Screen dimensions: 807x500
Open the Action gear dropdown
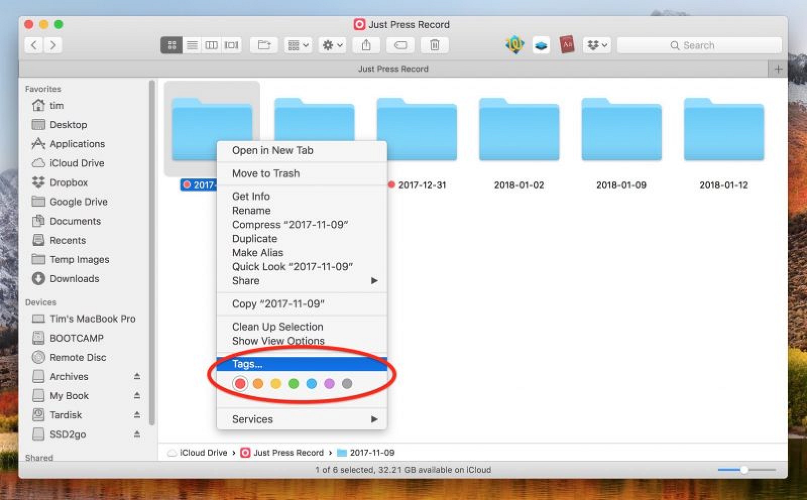pyautogui.click(x=332, y=45)
